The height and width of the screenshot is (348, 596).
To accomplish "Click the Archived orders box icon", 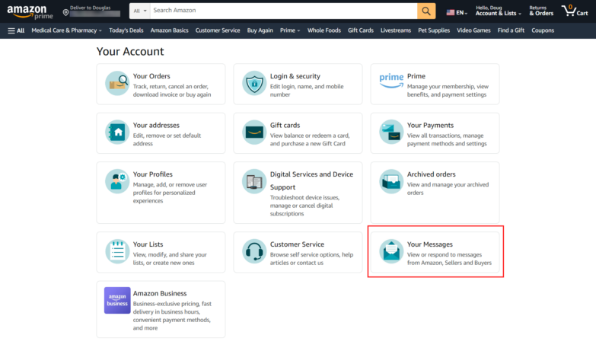I will (391, 181).
